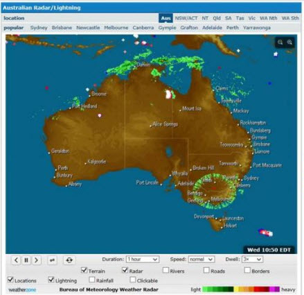304x295 pixels.
Task: Switch to the WA Sth tab
Action: point(290,18)
